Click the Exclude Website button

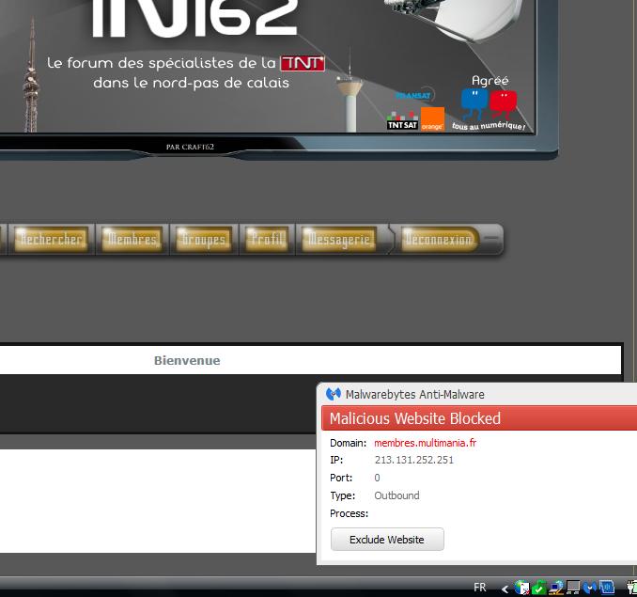(x=387, y=540)
